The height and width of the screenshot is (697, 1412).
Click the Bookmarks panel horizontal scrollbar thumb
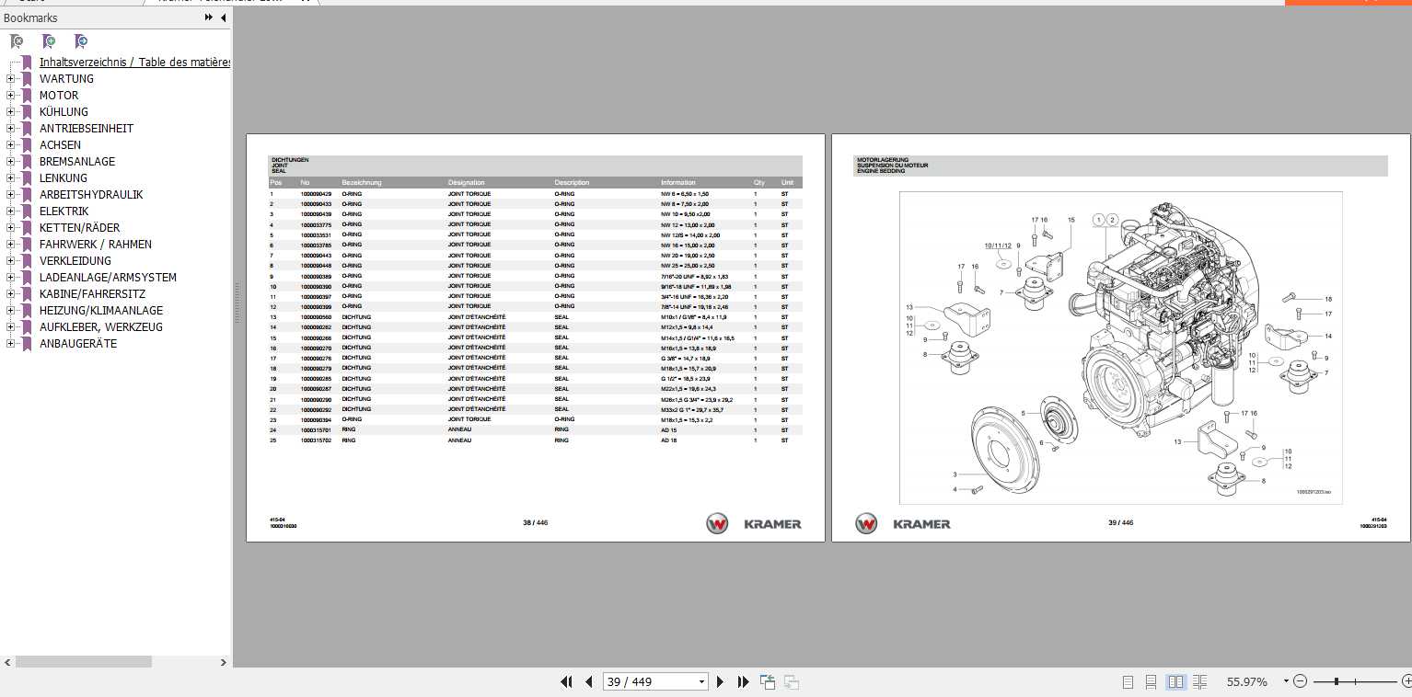point(84,662)
